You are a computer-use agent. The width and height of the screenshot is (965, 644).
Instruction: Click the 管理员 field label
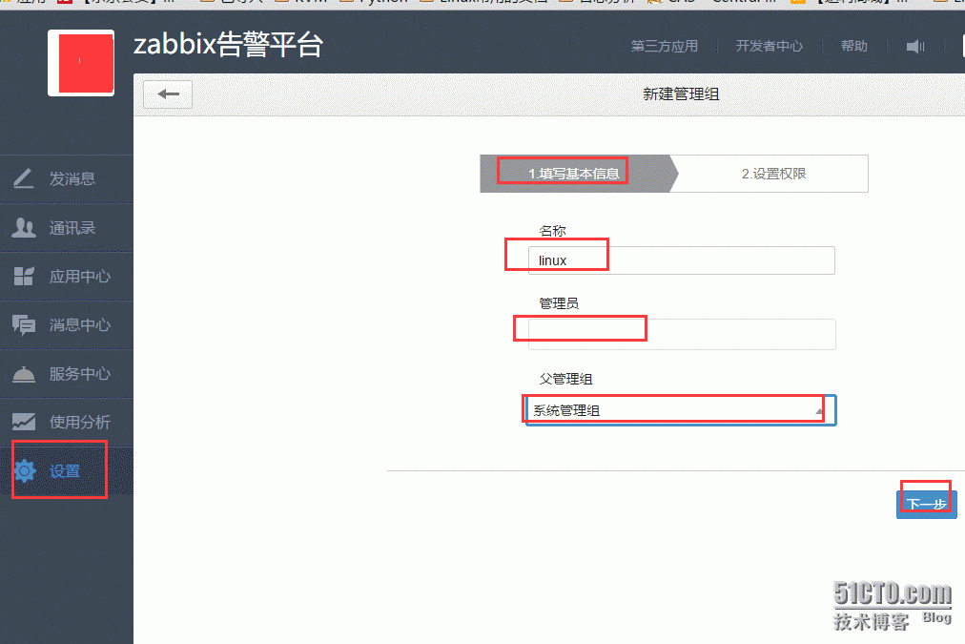(x=559, y=303)
